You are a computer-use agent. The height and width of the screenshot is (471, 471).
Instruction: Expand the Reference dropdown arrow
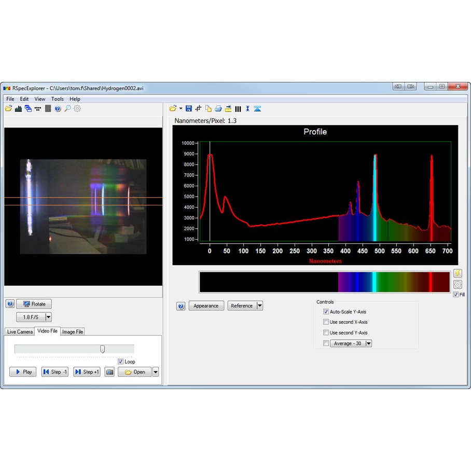coord(260,306)
